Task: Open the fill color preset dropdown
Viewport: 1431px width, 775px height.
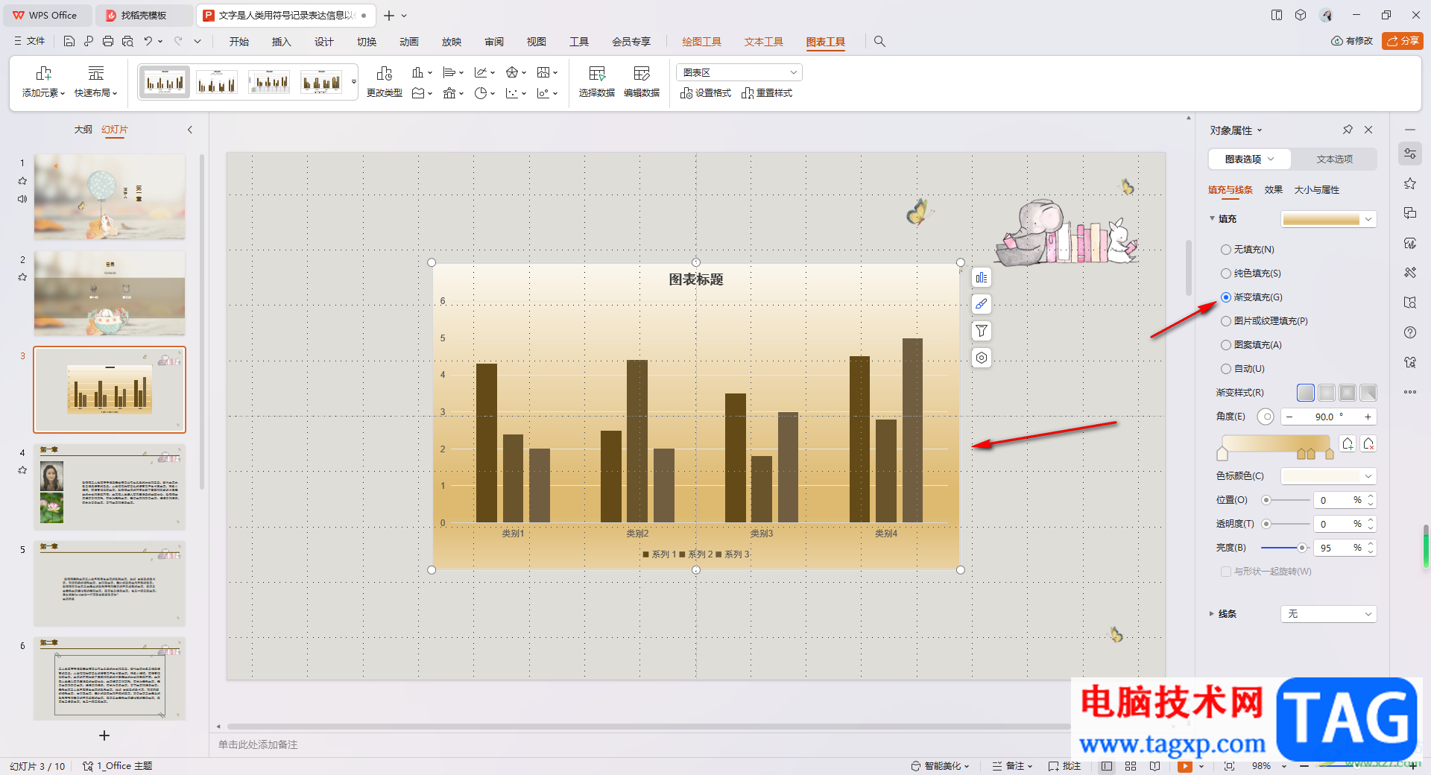Action: click(x=1329, y=219)
